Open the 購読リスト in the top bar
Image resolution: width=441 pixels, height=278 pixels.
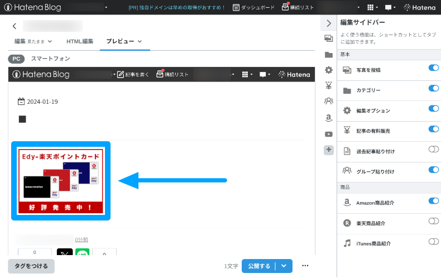click(x=298, y=7)
